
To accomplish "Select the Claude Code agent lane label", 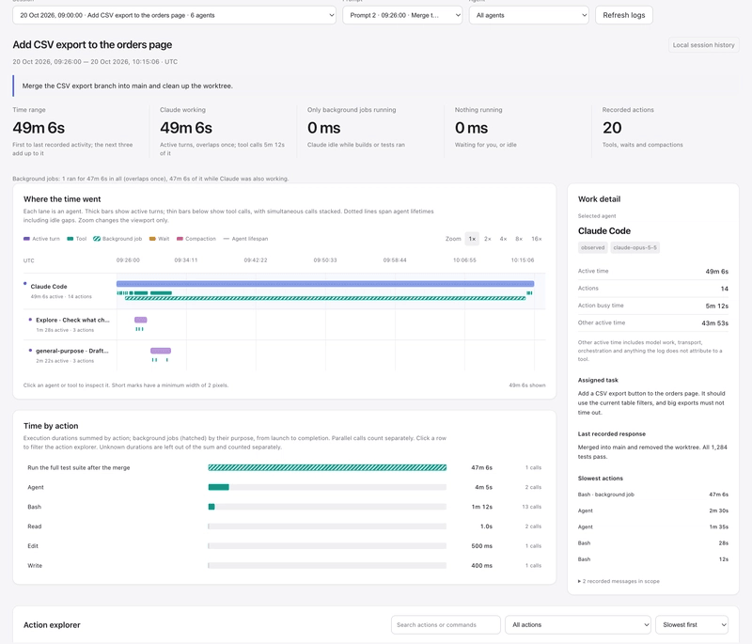I will (x=49, y=287).
